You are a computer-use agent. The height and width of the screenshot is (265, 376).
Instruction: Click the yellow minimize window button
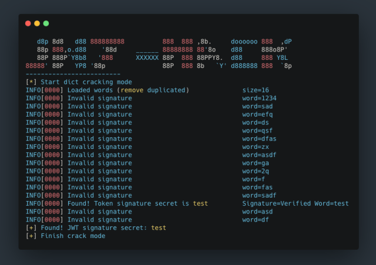37,23
